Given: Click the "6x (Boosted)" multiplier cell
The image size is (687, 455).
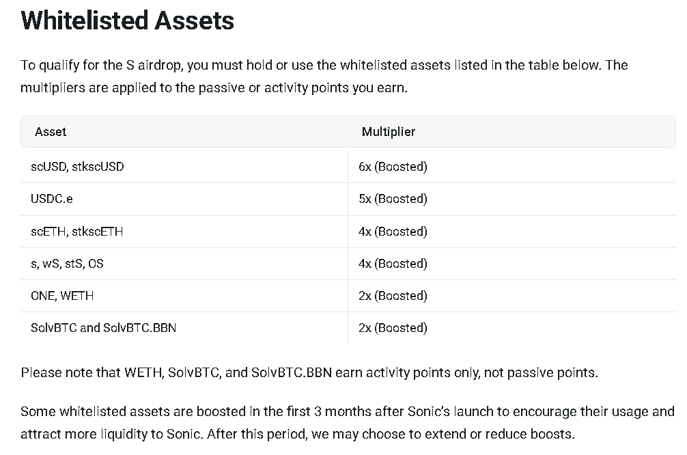Looking at the screenshot, I should coord(393,167).
